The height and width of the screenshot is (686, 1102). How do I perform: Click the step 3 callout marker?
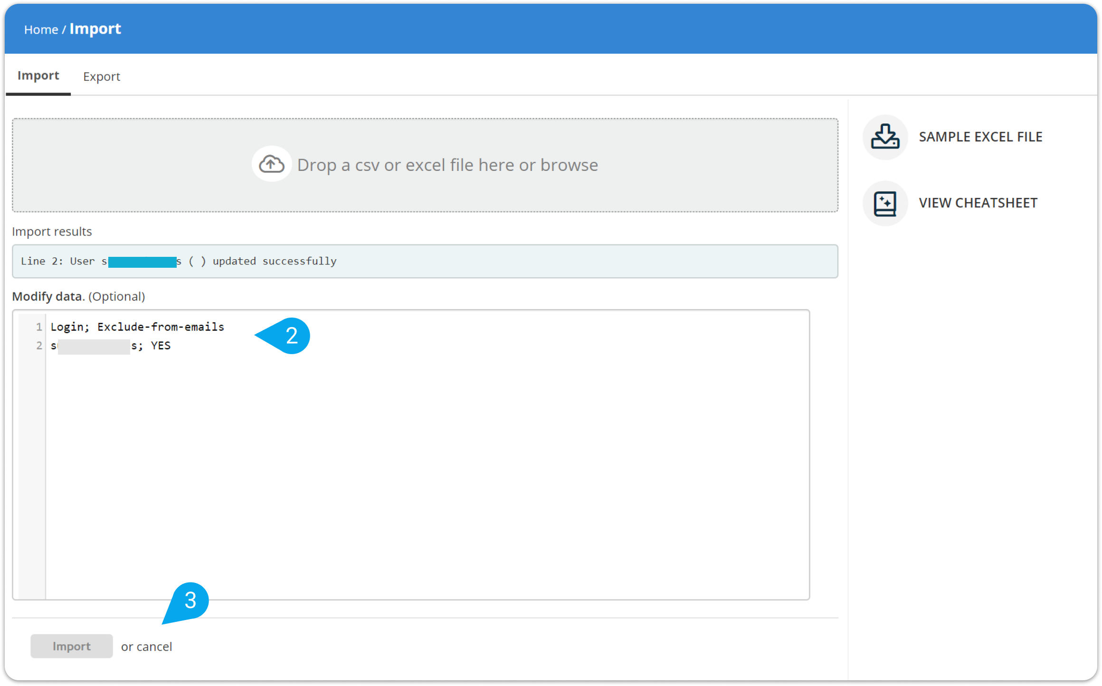[190, 601]
